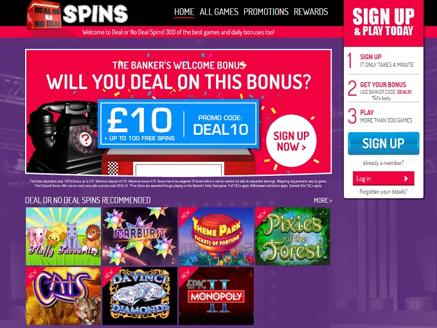
Task: Open the Forgotten your details link
Action: click(383, 191)
